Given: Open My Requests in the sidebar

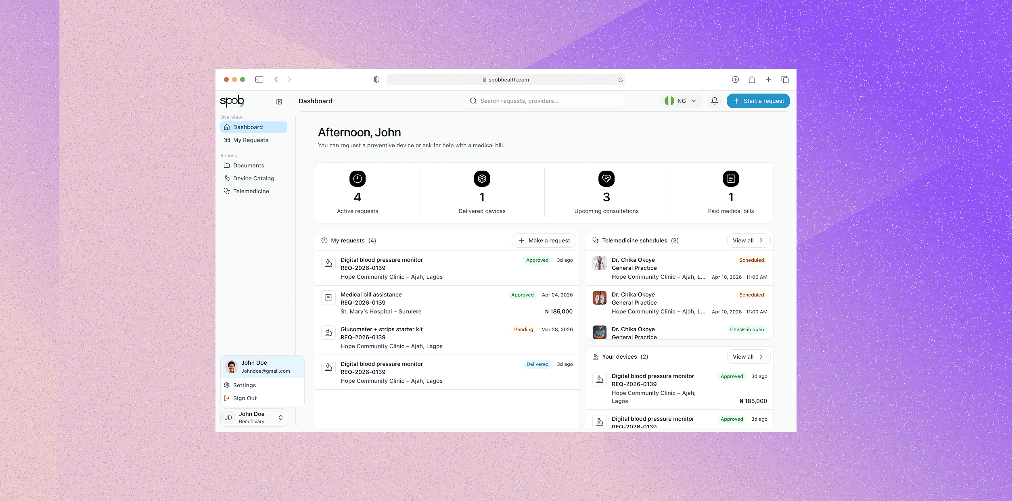Looking at the screenshot, I should point(254,140).
